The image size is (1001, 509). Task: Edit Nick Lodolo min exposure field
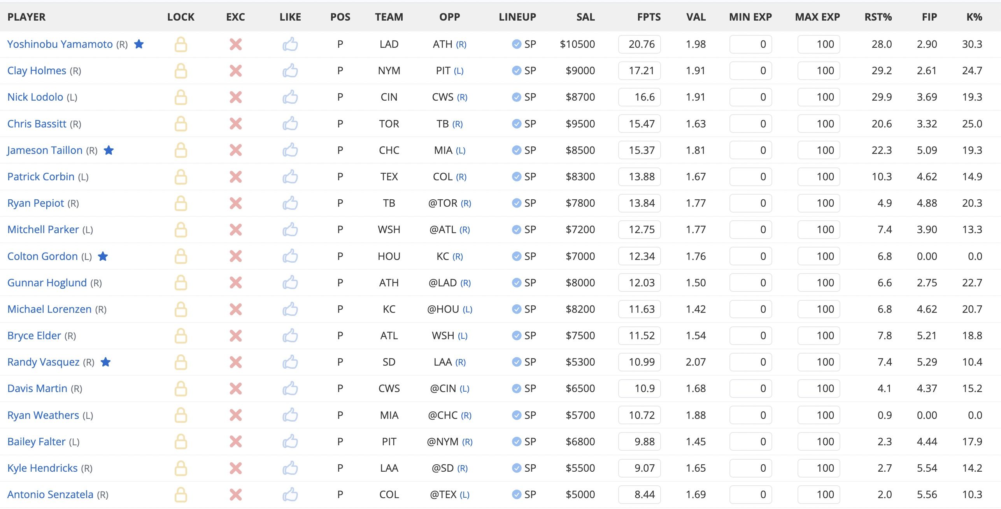pos(750,97)
